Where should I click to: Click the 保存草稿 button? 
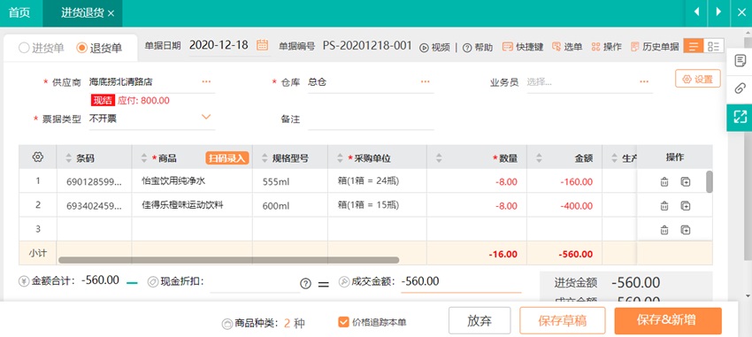[x=562, y=321]
